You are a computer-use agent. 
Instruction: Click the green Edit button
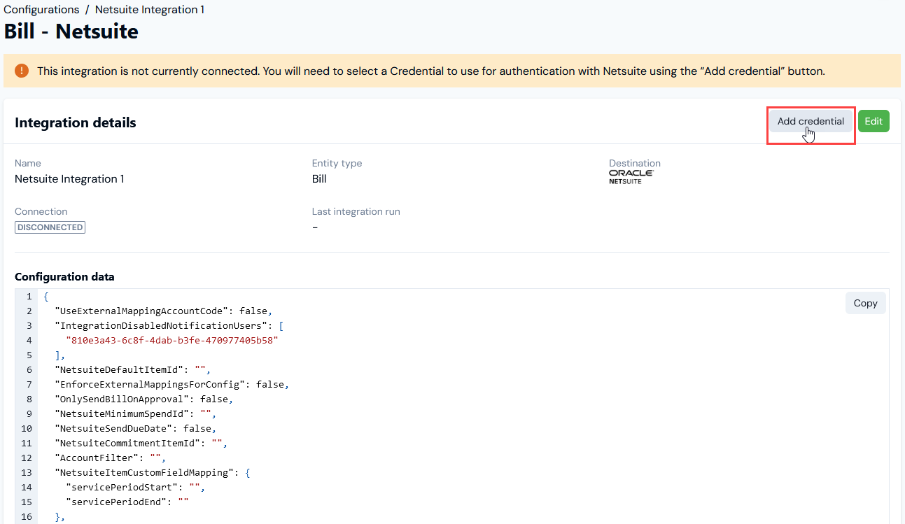pos(874,121)
